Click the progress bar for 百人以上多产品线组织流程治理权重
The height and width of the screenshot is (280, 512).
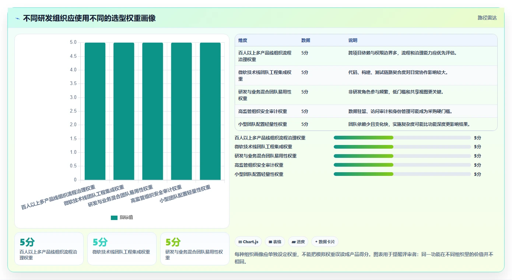coord(402,138)
